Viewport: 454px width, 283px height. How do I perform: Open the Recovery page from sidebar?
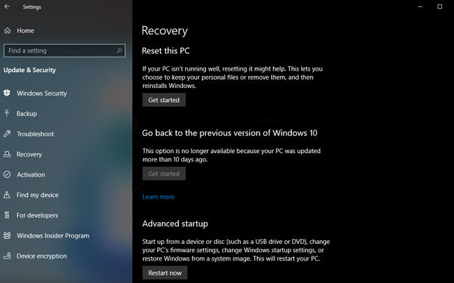click(29, 154)
